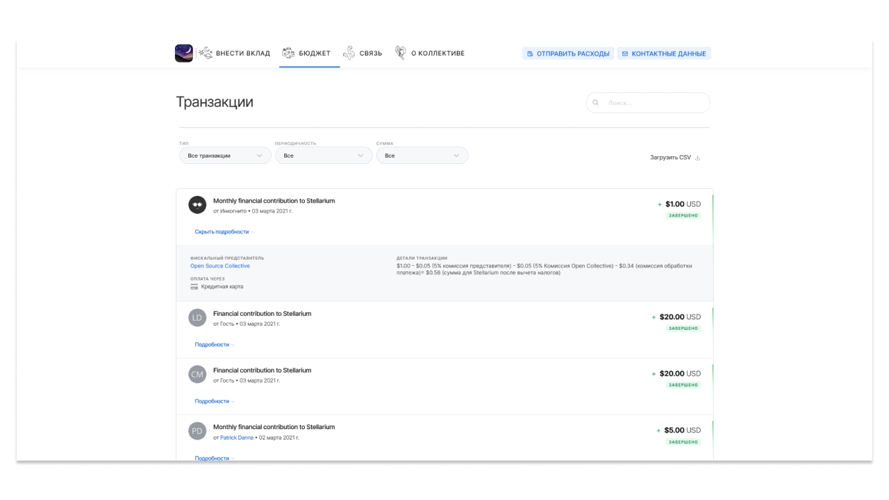Click the LD guest avatar
The width and height of the screenshot is (889, 500).
pos(197,318)
